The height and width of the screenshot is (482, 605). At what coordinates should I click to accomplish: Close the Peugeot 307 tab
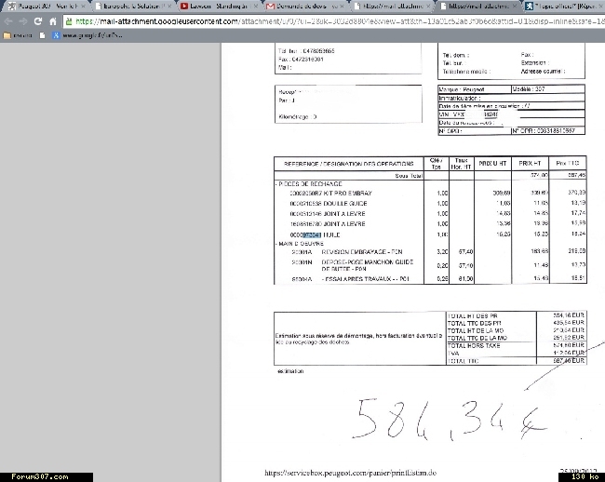[83, 7]
